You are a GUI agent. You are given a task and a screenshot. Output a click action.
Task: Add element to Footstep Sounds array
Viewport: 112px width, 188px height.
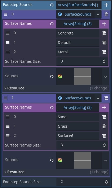106,5
